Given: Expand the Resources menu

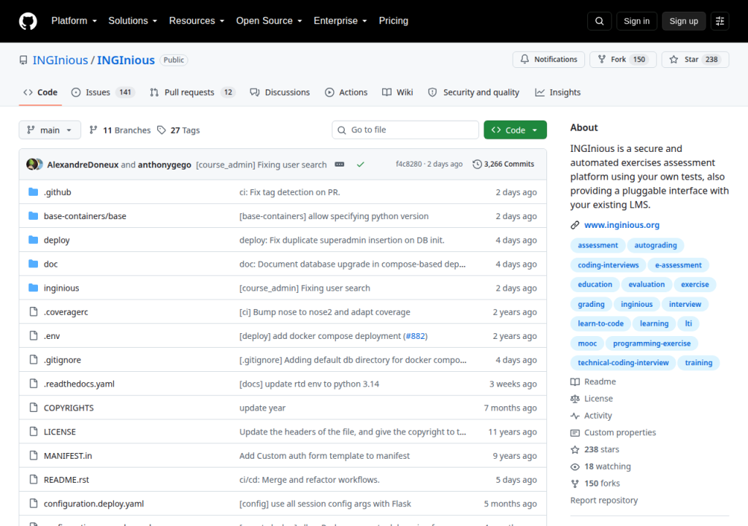Looking at the screenshot, I should 196,21.
